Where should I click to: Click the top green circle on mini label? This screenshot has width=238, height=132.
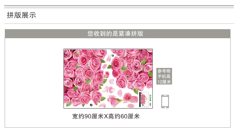tap(150, 96)
